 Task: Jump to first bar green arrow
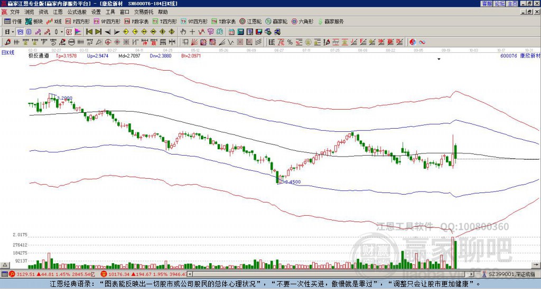point(89,32)
